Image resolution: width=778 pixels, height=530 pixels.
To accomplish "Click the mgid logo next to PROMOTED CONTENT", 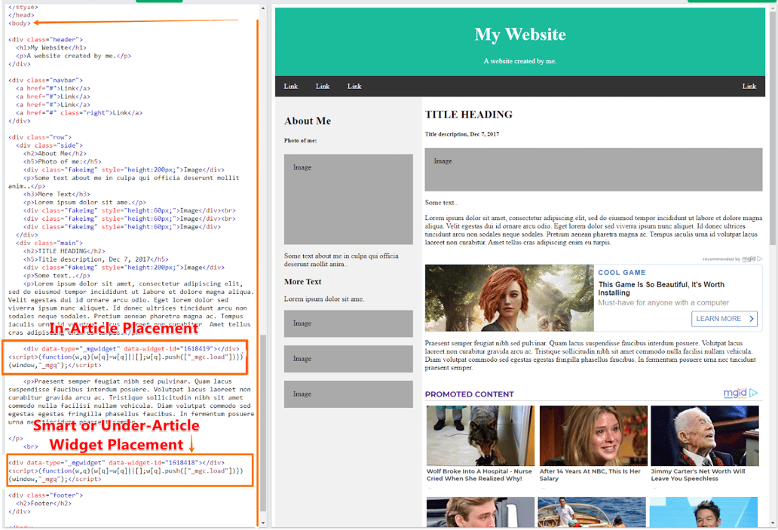I will [x=735, y=393].
